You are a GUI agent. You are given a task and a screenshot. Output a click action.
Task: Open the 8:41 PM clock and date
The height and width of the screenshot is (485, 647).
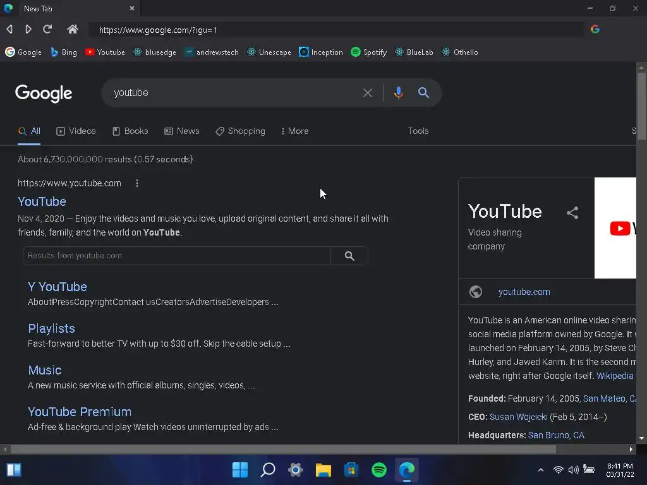coord(620,470)
